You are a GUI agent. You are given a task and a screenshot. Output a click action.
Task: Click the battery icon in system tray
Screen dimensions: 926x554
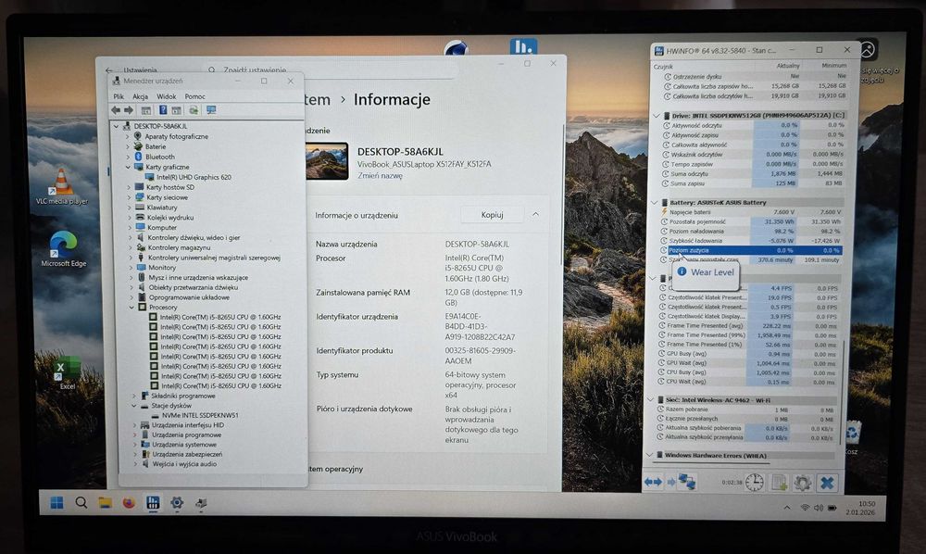tap(832, 508)
